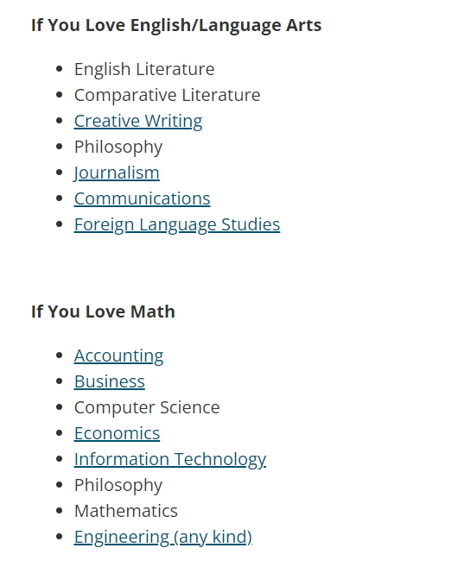Open the Business link
The image size is (464, 573).
pyautogui.click(x=110, y=381)
